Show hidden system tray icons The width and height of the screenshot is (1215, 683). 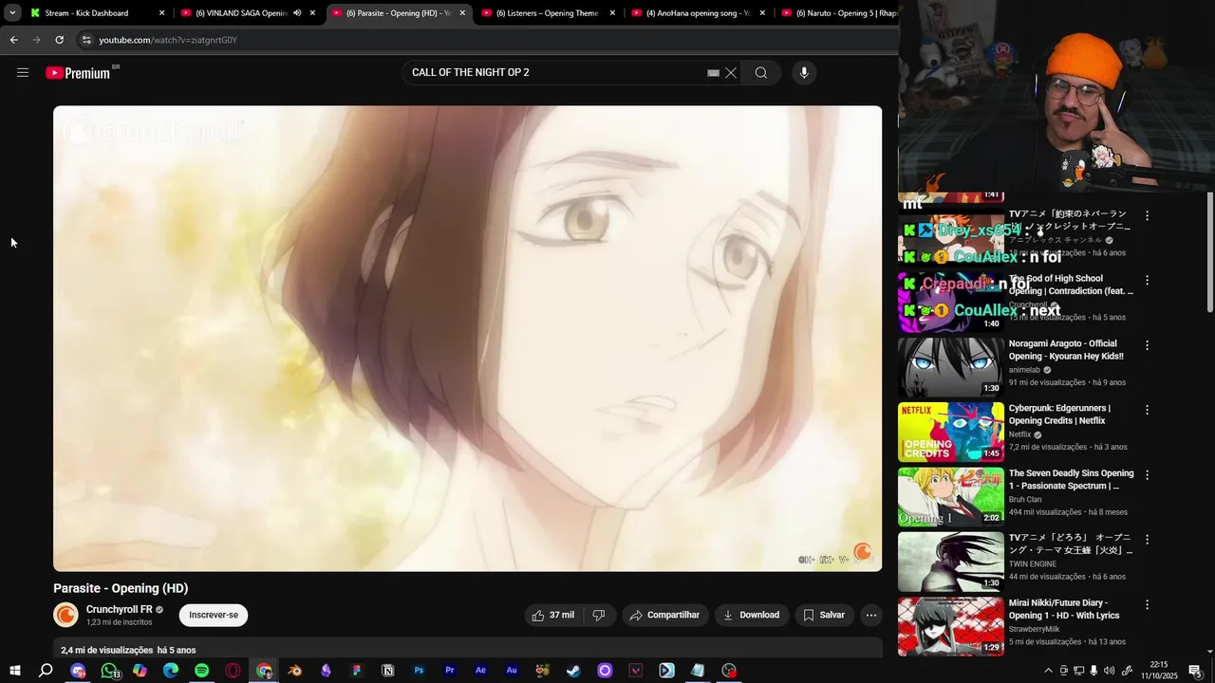[1048, 671]
